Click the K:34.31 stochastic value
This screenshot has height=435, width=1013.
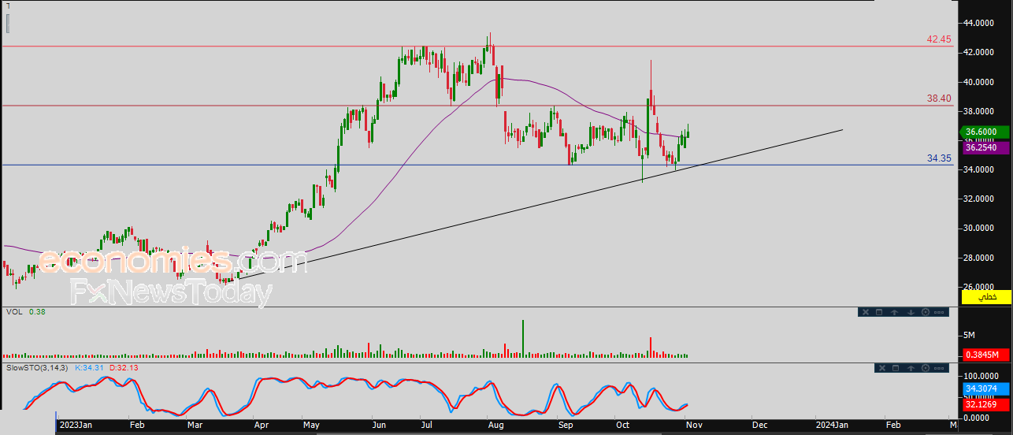[x=91, y=368]
